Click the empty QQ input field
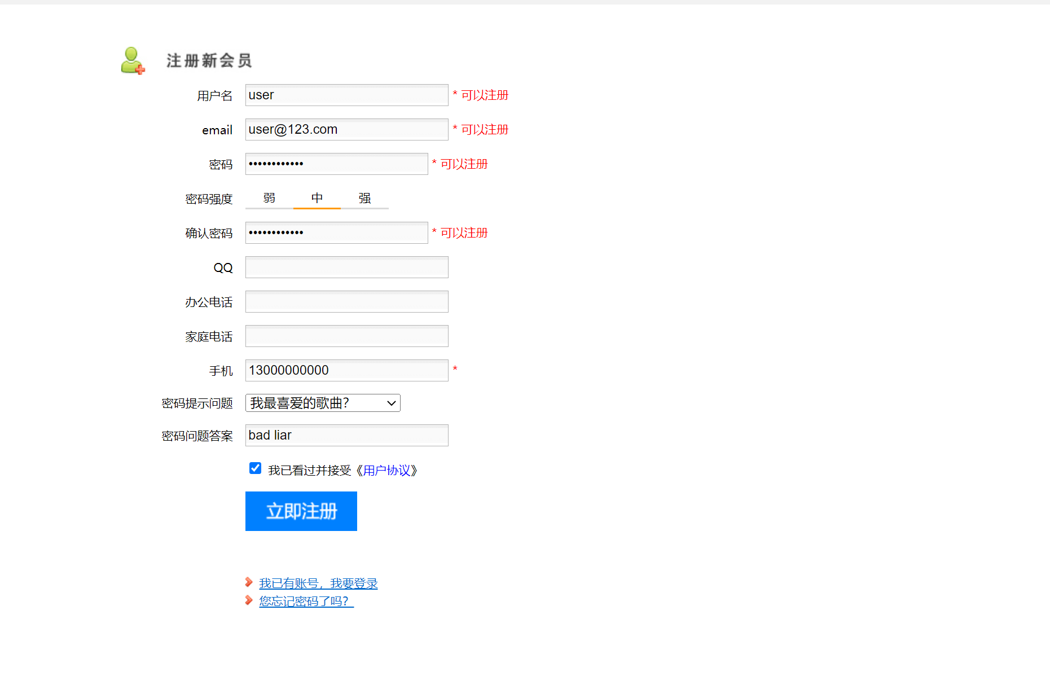 (x=346, y=267)
